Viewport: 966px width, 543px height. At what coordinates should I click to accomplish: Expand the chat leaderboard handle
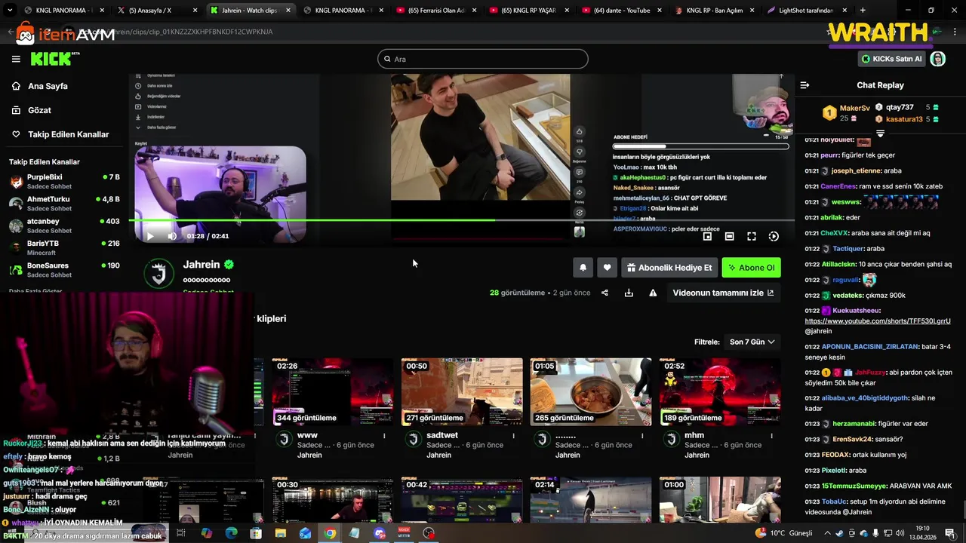click(x=880, y=133)
